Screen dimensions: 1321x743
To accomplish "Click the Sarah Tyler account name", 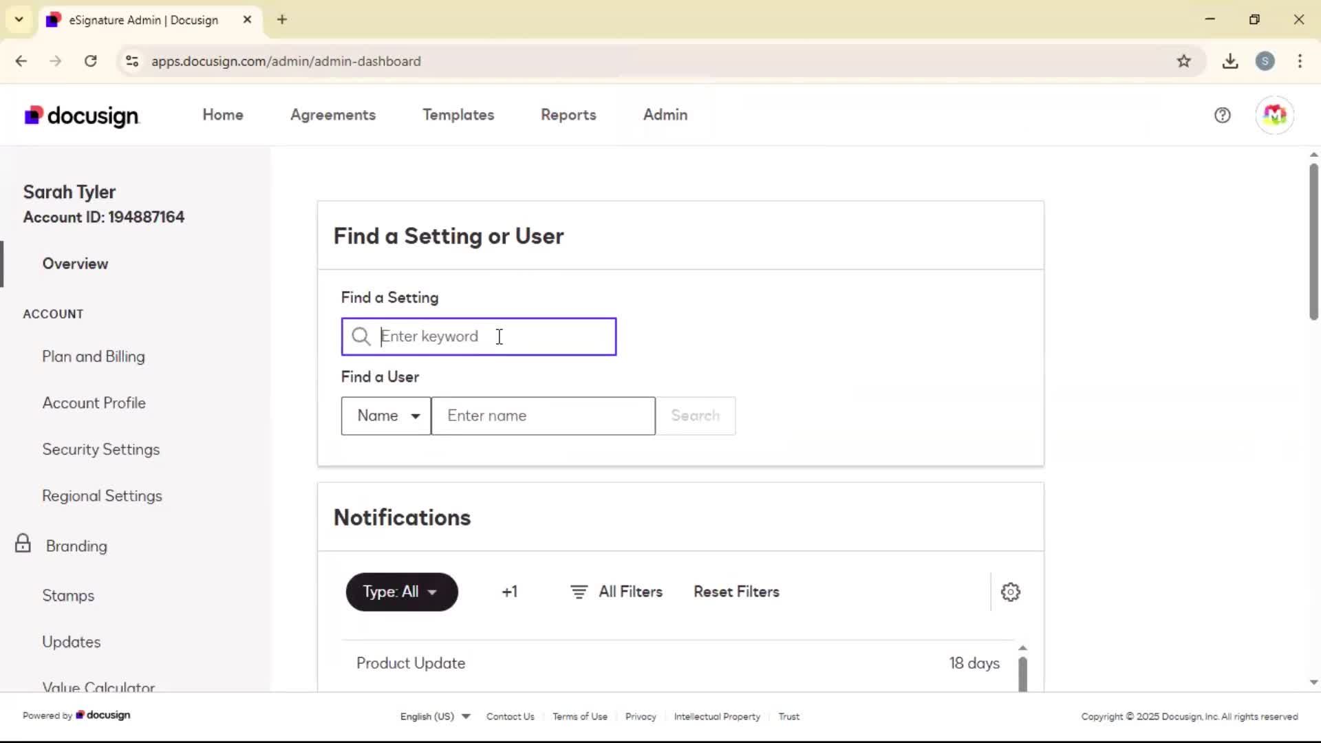I will [x=69, y=192].
